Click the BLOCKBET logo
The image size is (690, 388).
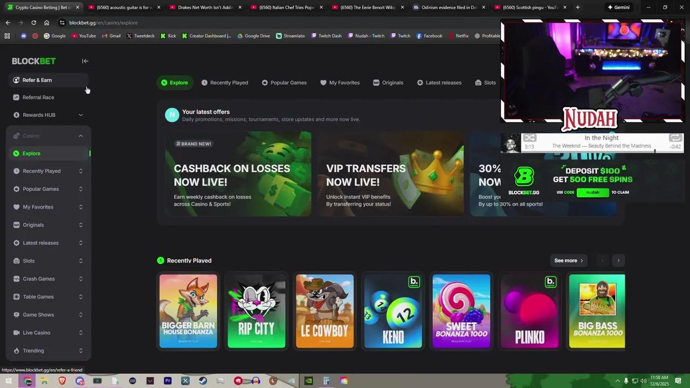(33, 61)
